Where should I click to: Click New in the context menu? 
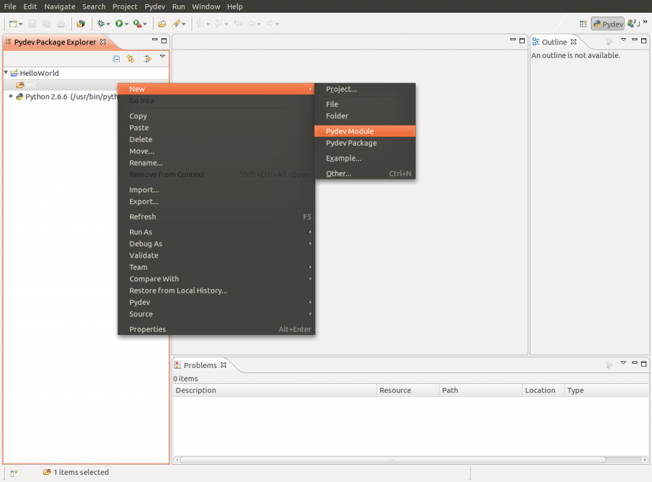click(216, 89)
